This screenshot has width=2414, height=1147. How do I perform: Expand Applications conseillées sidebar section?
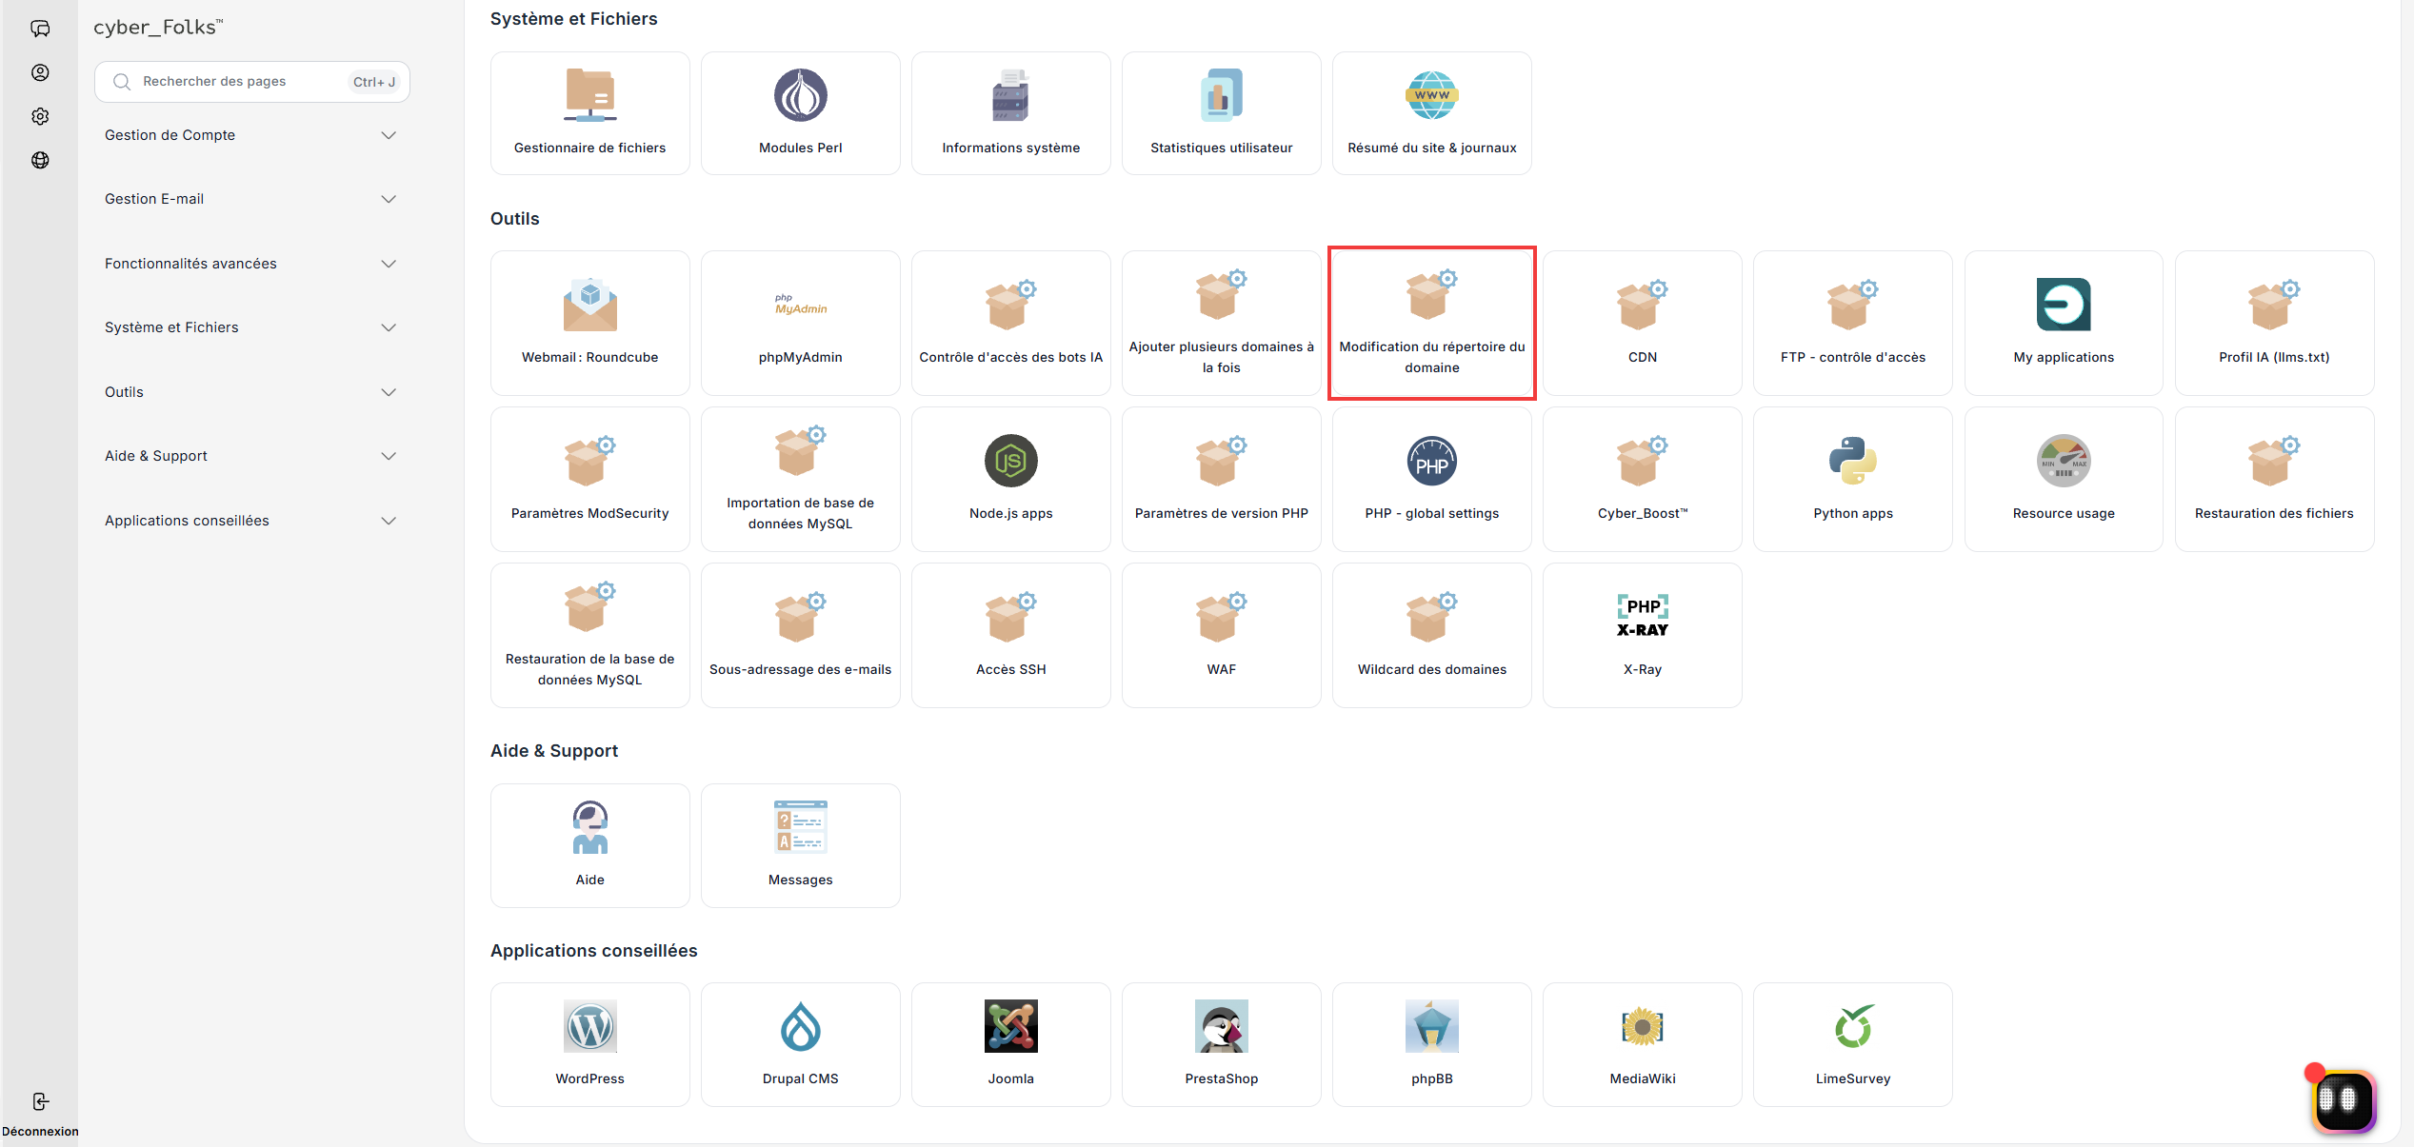tap(251, 521)
